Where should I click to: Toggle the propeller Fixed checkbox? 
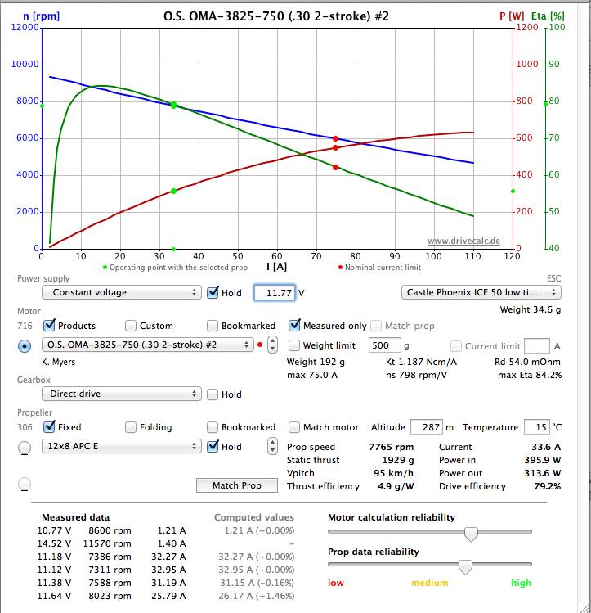tap(49, 426)
